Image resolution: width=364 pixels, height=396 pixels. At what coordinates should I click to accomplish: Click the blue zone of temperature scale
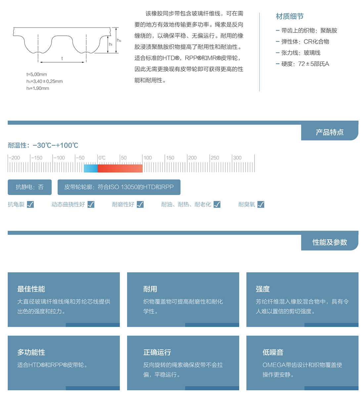(x=90, y=168)
